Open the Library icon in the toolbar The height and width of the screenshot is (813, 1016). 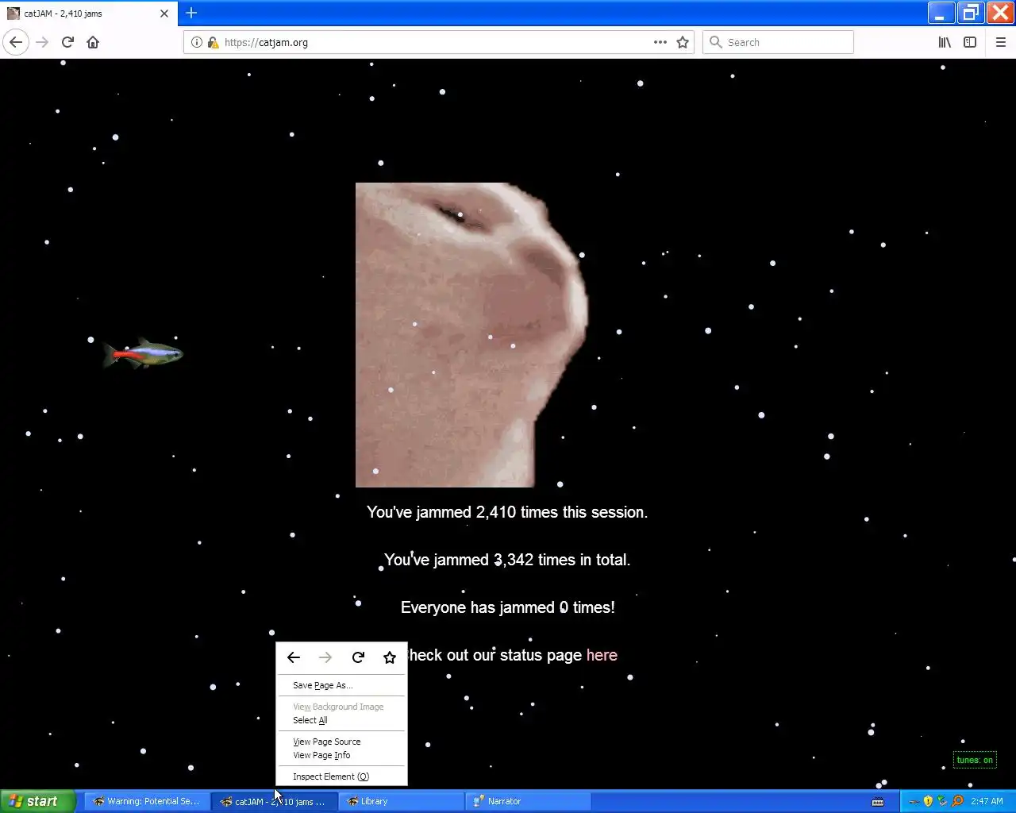click(945, 42)
